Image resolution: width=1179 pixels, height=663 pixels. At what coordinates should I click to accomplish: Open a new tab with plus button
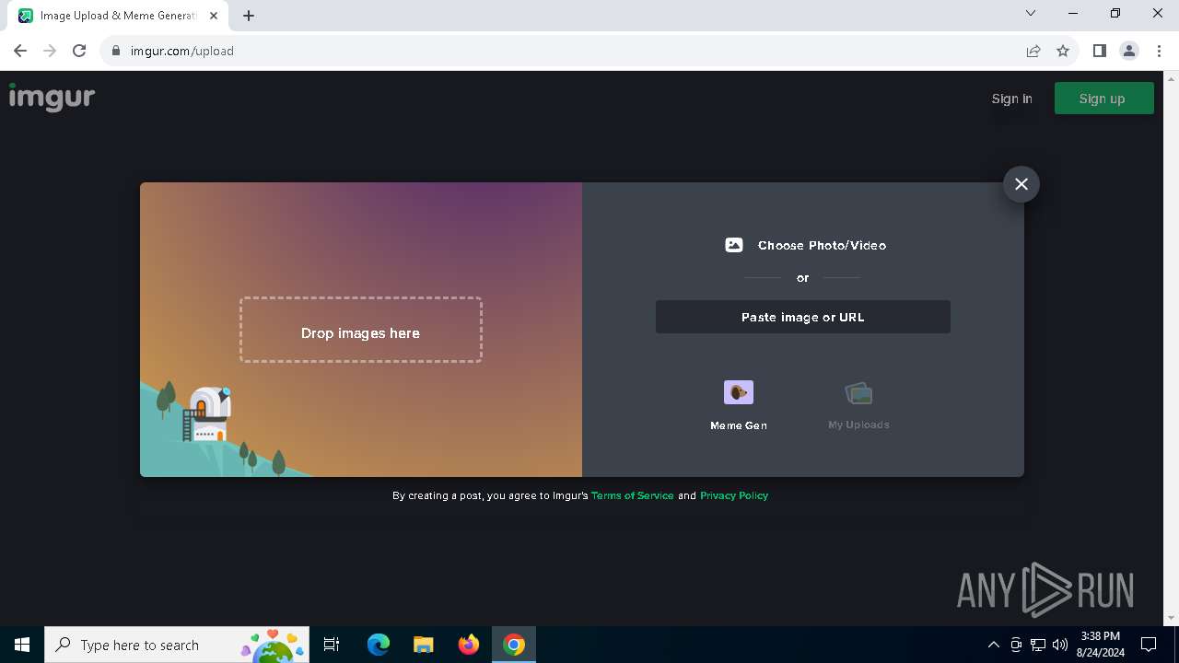249,15
